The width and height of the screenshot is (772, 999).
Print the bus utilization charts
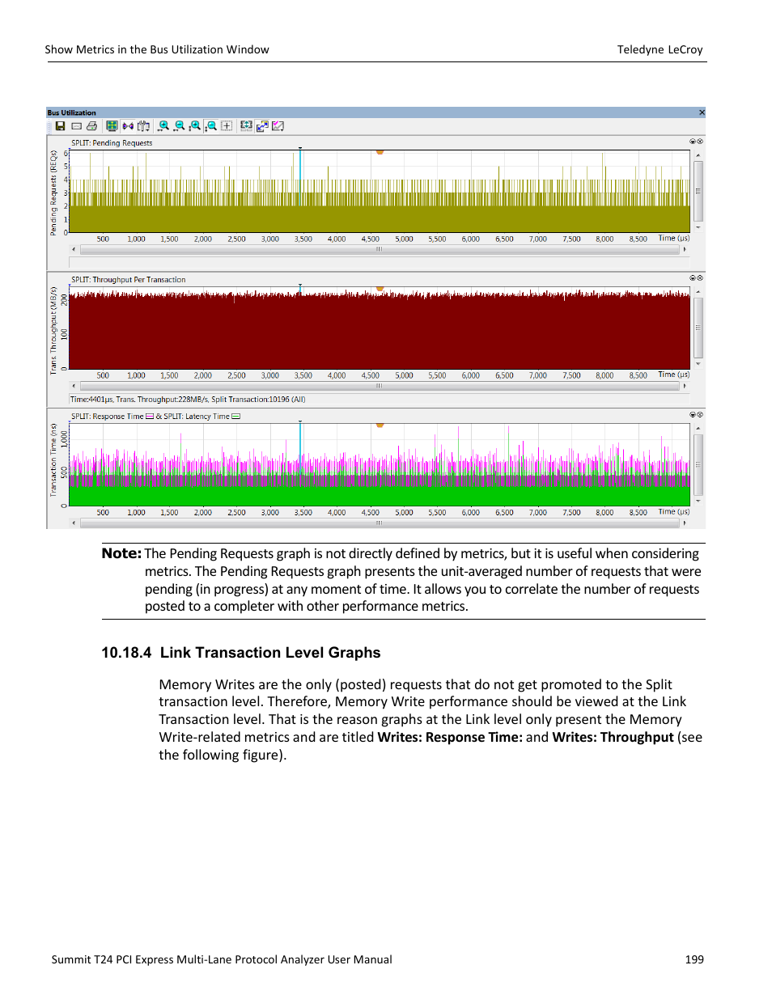pyautogui.click(x=91, y=126)
